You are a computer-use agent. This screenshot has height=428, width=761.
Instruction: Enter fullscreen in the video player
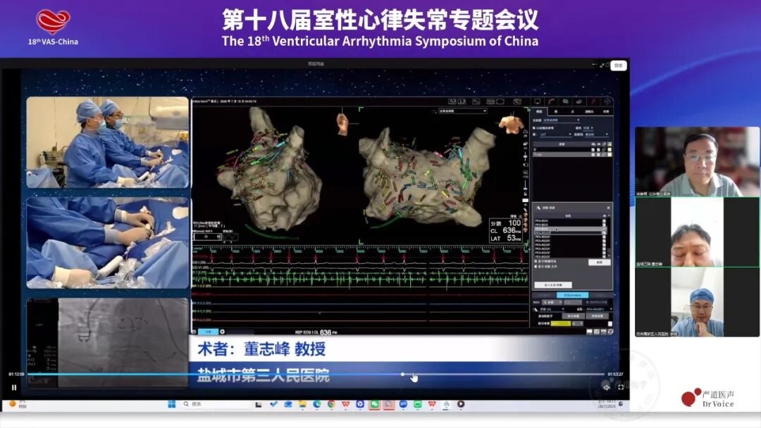point(621,386)
